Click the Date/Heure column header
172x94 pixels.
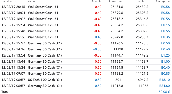pyautogui.click(x=9, y=1)
